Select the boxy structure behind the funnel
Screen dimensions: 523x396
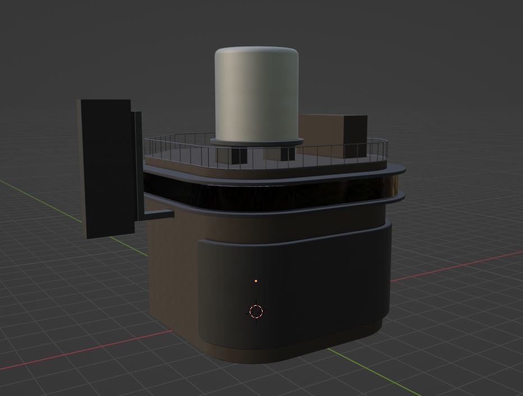pos(331,132)
